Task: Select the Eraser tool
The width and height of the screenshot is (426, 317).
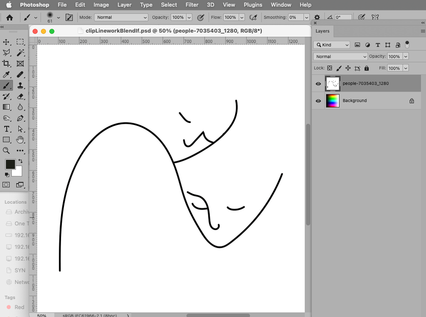Action: pos(20,96)
